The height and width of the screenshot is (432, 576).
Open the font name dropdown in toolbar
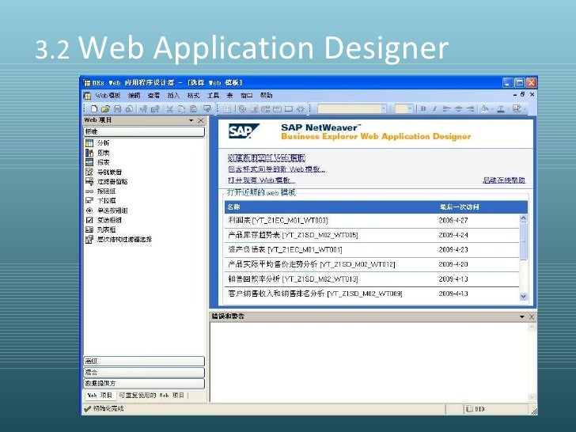click(384, 108)
